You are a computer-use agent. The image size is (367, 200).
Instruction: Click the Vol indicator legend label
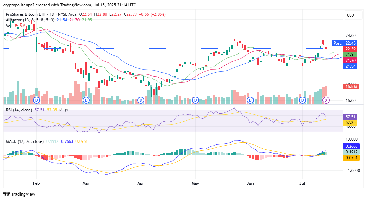[8, 26]
